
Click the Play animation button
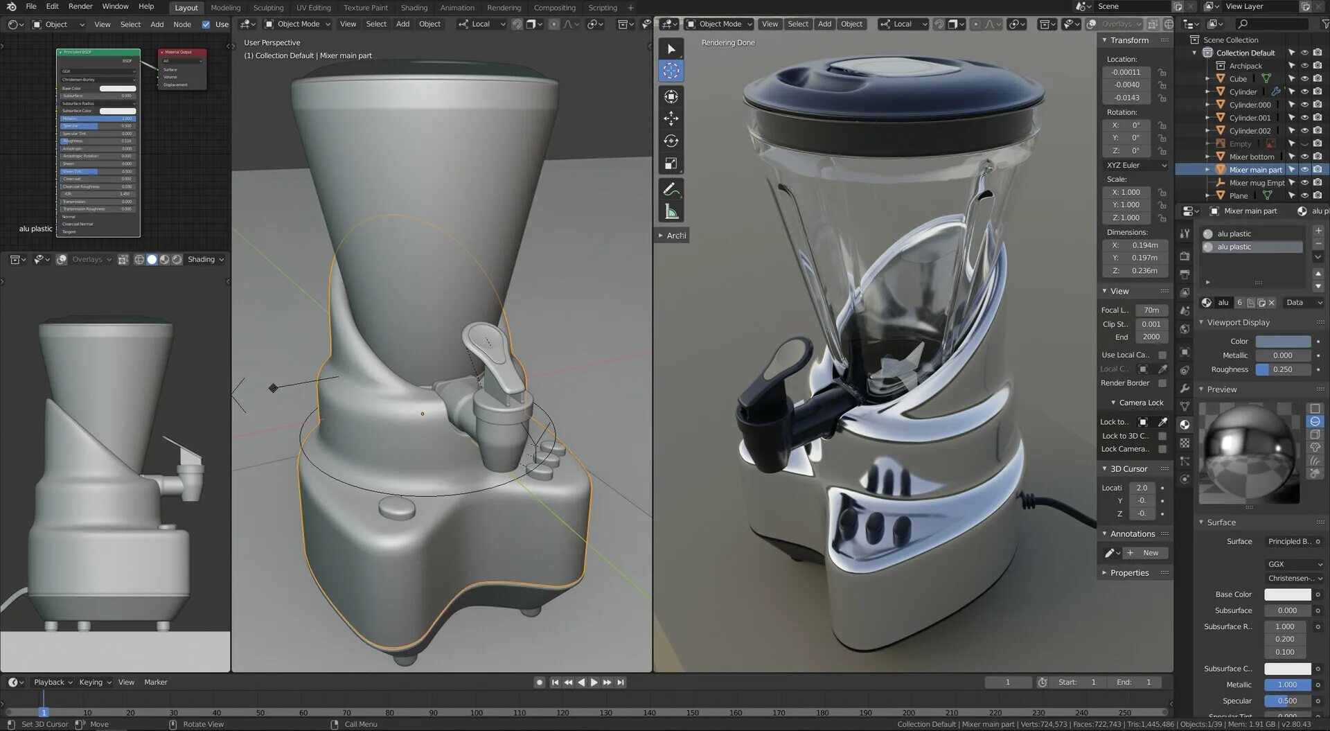594,682
